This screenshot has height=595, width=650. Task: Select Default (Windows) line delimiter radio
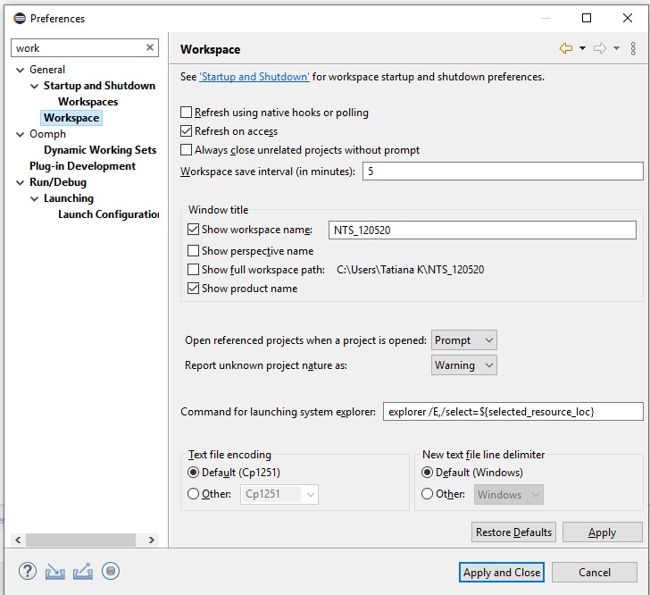(x=427, y=473)
